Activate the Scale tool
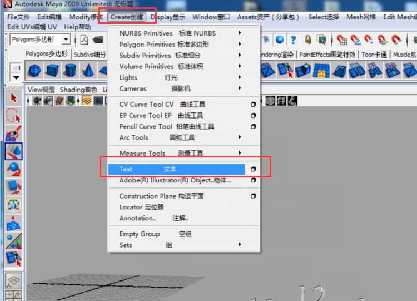 13,187
